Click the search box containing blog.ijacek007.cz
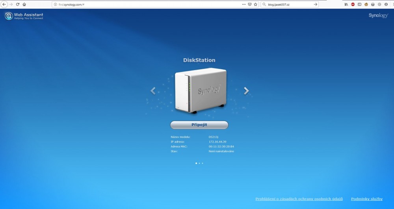This screenshot has width=394, height=209. pos(290,4)
